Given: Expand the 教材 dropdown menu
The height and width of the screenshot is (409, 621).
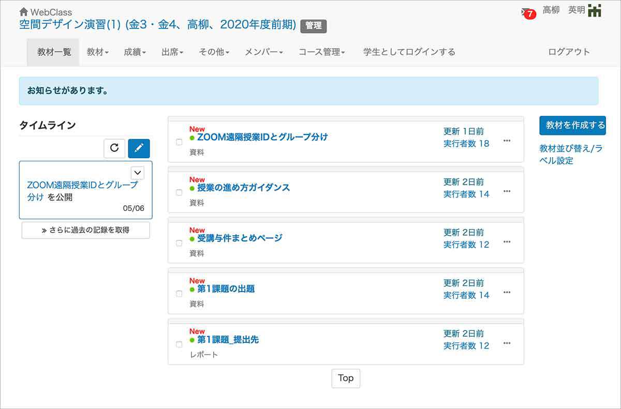Looking at the screenshot, I should click(x=97, y=52).
